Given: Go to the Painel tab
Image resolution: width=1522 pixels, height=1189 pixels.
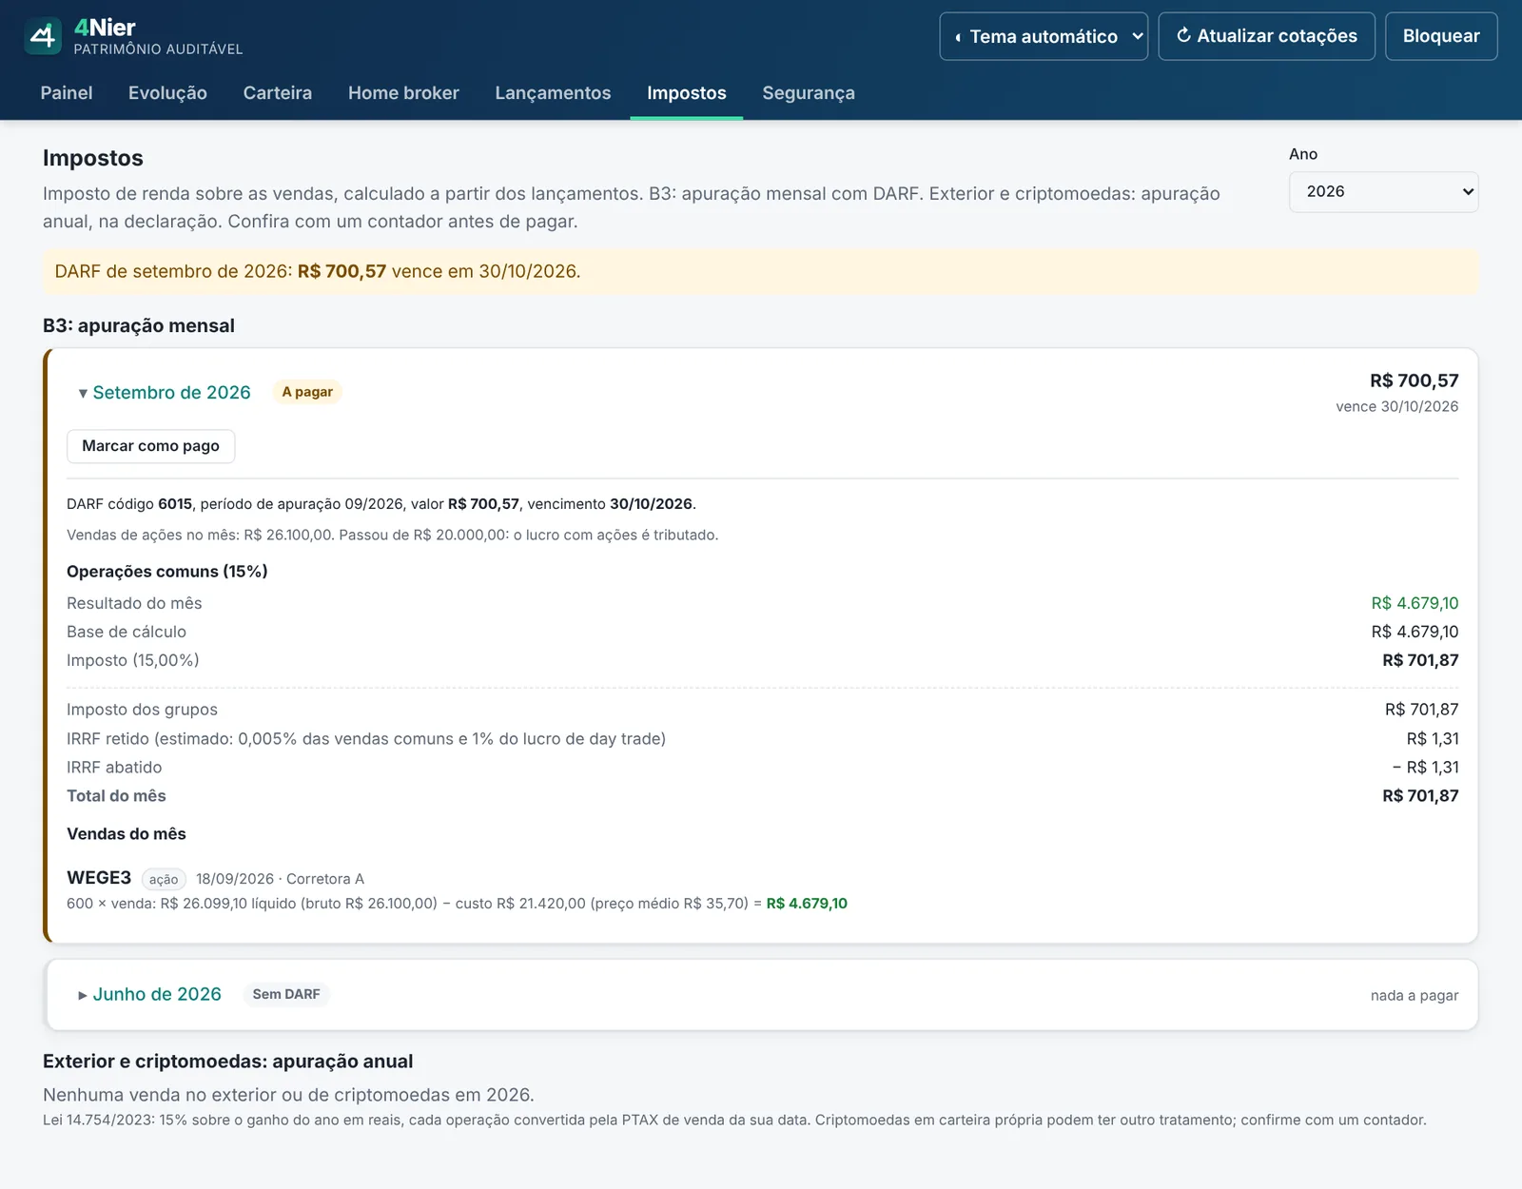Looking at the screenshot, I should (x=67, y=93).
